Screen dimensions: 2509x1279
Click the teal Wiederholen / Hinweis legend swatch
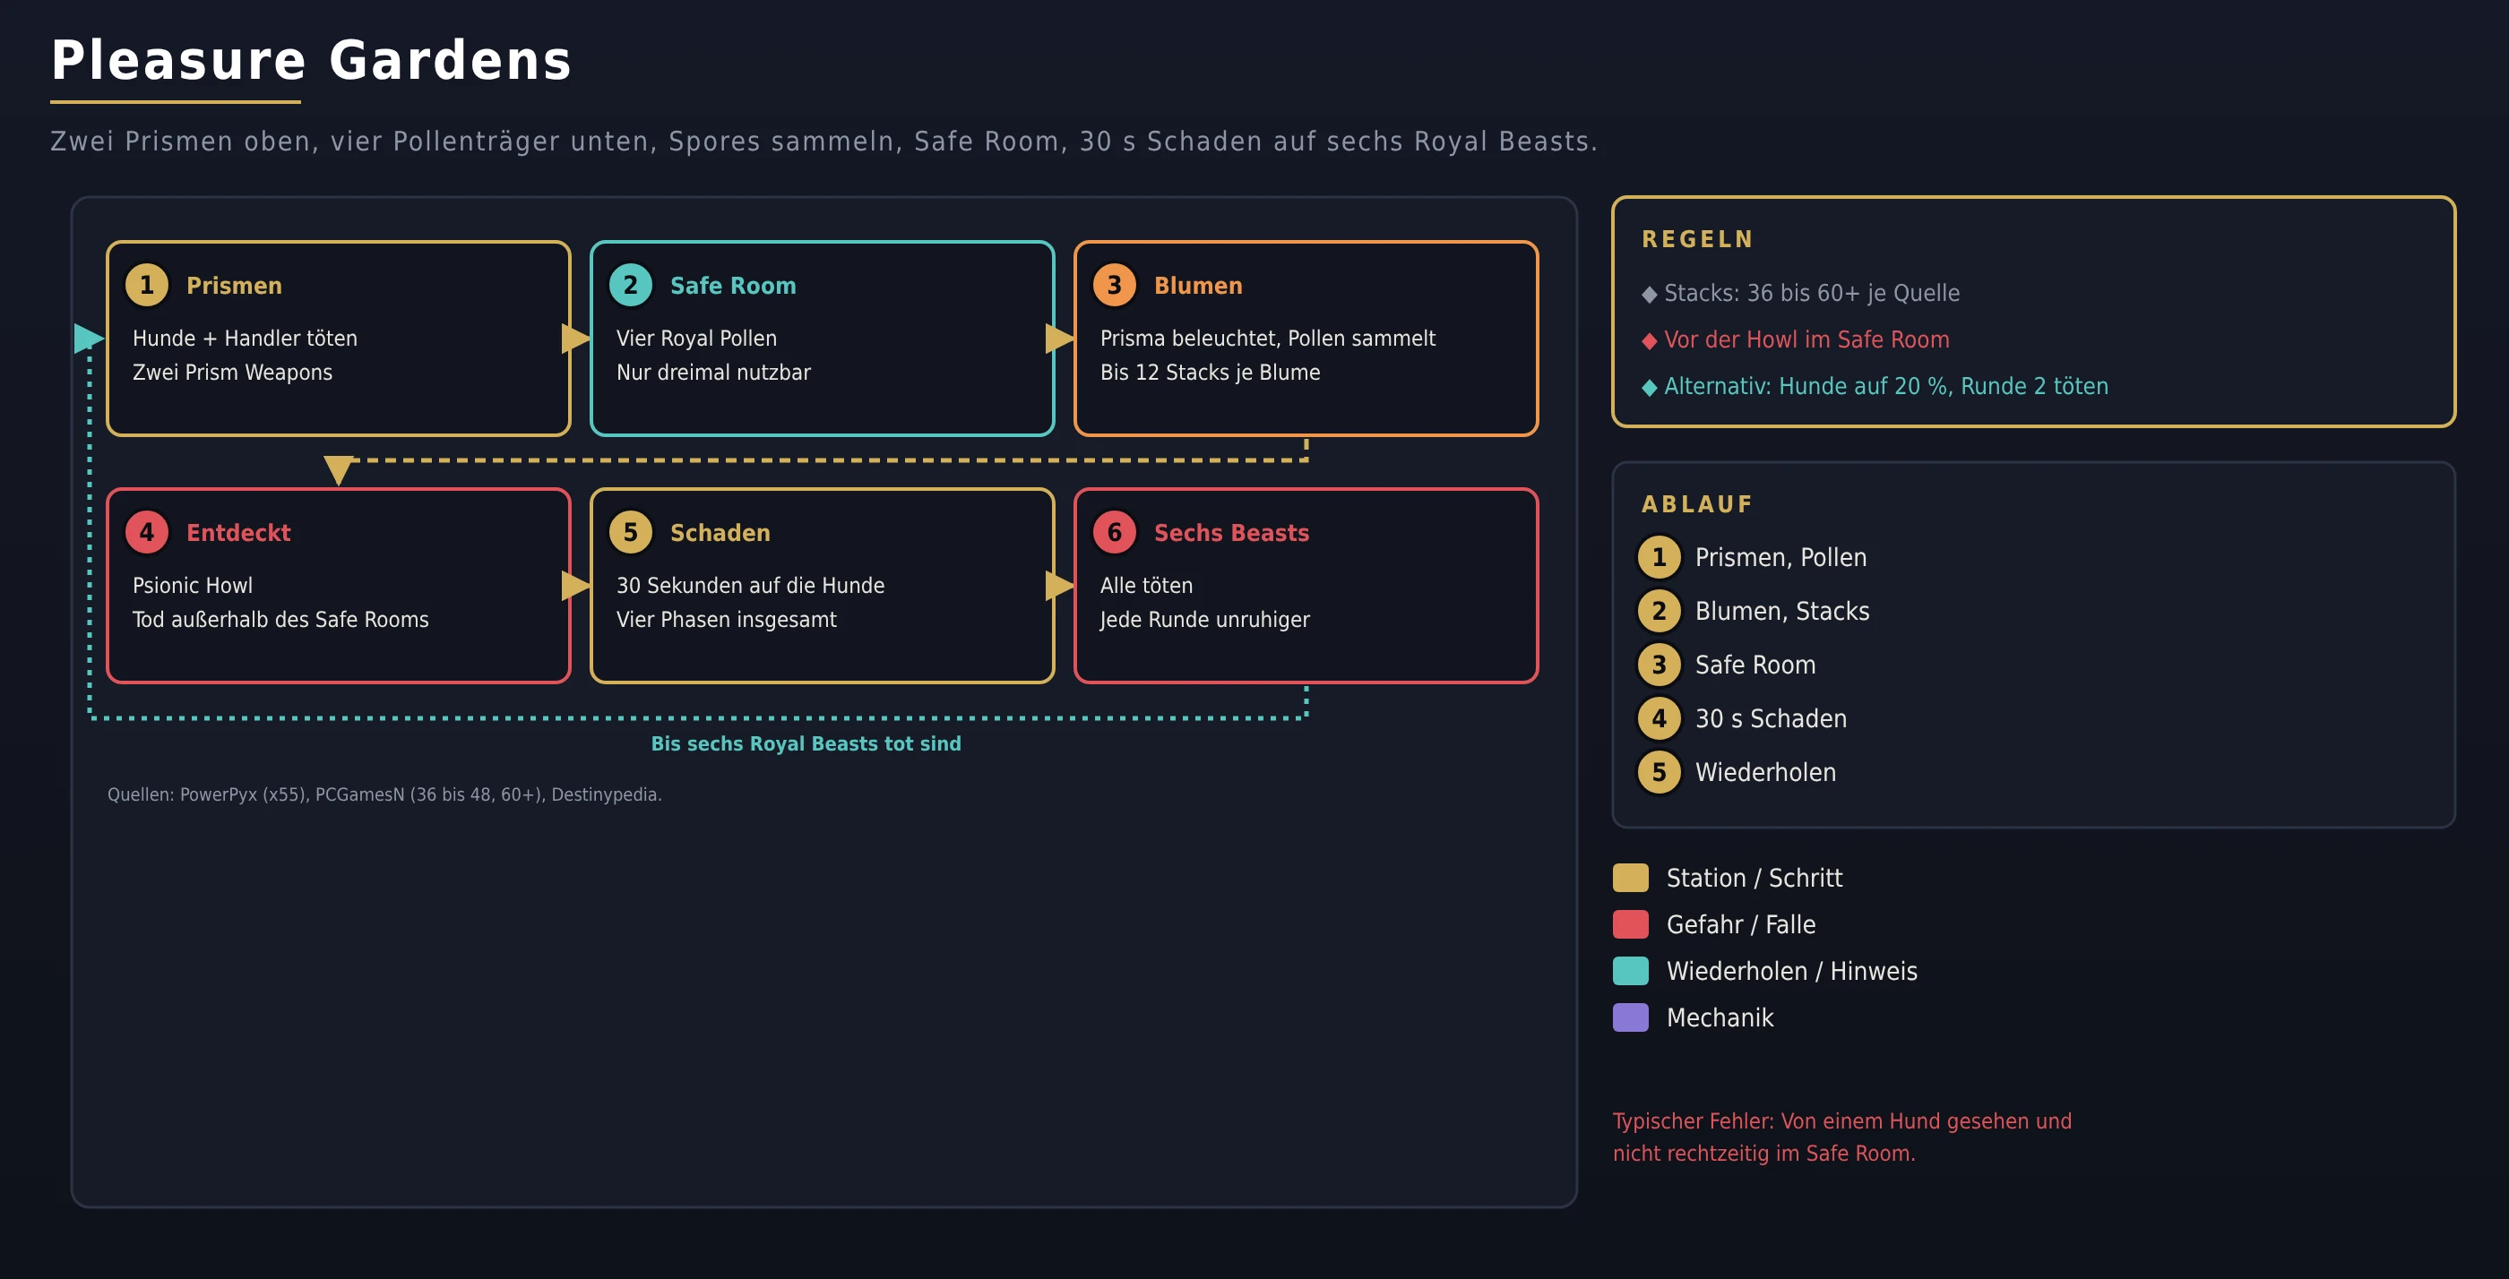pos(1631,972)
